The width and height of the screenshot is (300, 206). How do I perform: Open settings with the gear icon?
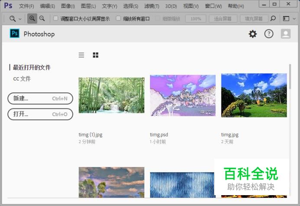click(x=253, y=34)
